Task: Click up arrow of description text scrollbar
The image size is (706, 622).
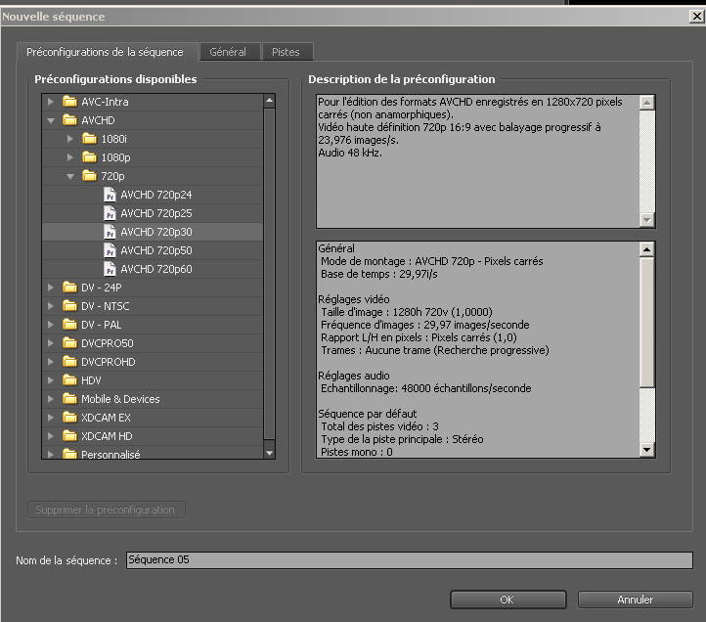Action: (647, 103)
